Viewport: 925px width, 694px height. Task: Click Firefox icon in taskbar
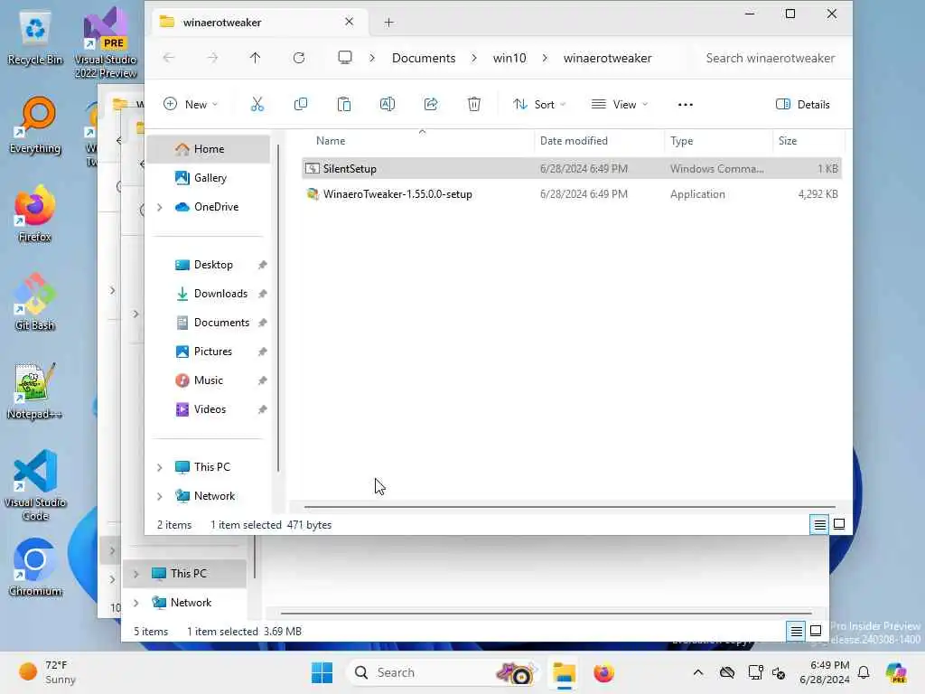point(603,672)
